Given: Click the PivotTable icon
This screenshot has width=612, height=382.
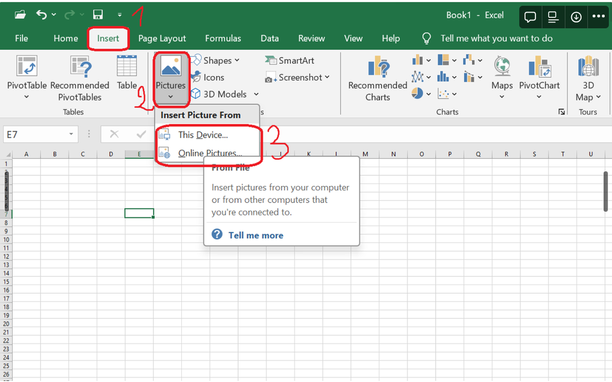Looking at the screenshot, I should click(27, 67).
